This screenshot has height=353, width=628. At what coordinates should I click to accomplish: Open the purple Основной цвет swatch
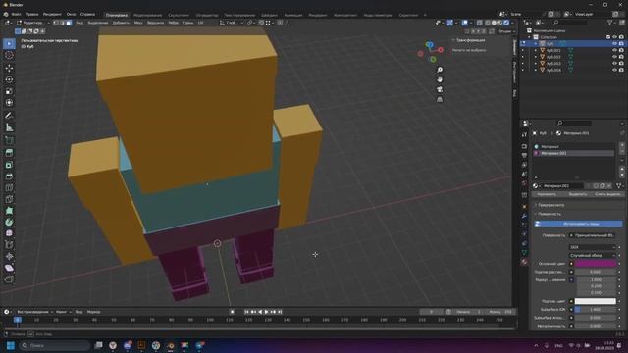click(596, 264)
